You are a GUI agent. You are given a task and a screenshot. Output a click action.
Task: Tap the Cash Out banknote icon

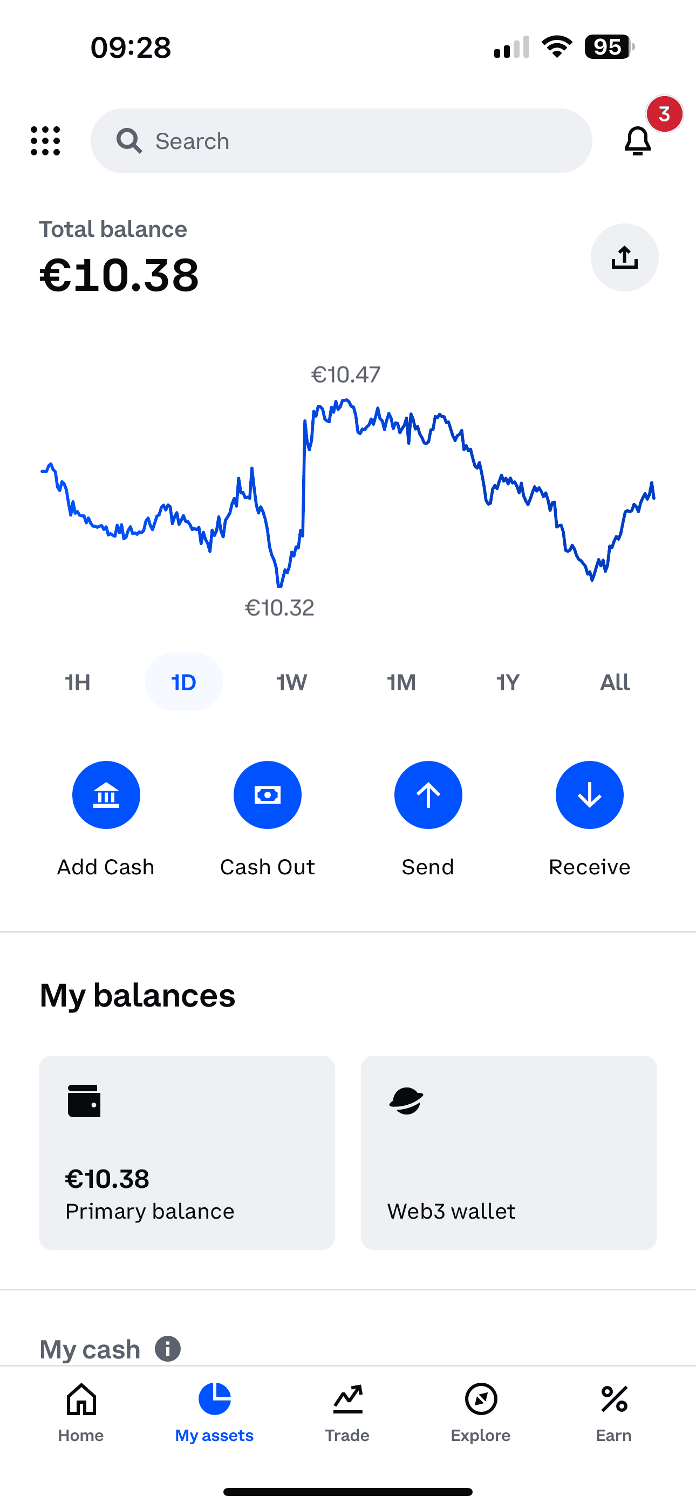(267, 795)
